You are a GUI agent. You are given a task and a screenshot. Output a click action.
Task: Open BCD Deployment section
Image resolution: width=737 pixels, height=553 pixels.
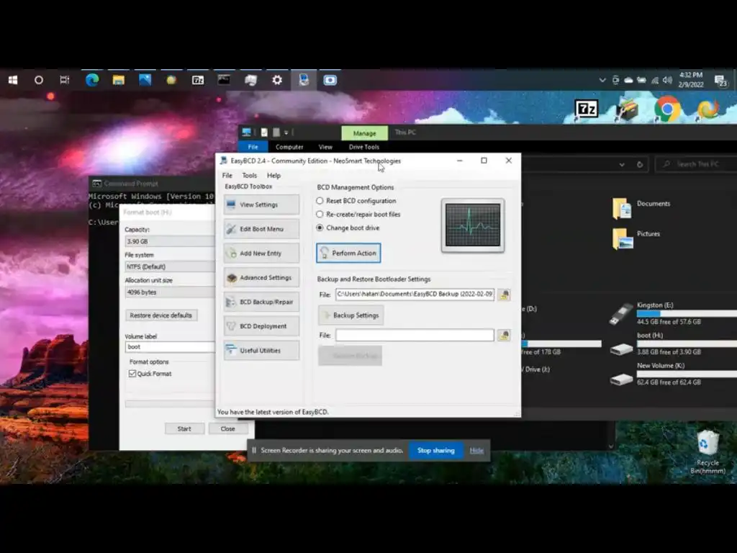tap(261, 326)
